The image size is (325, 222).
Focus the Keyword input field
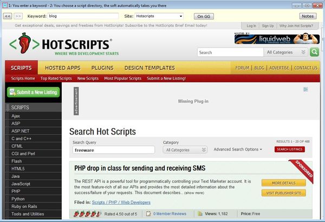click(83, 16)
